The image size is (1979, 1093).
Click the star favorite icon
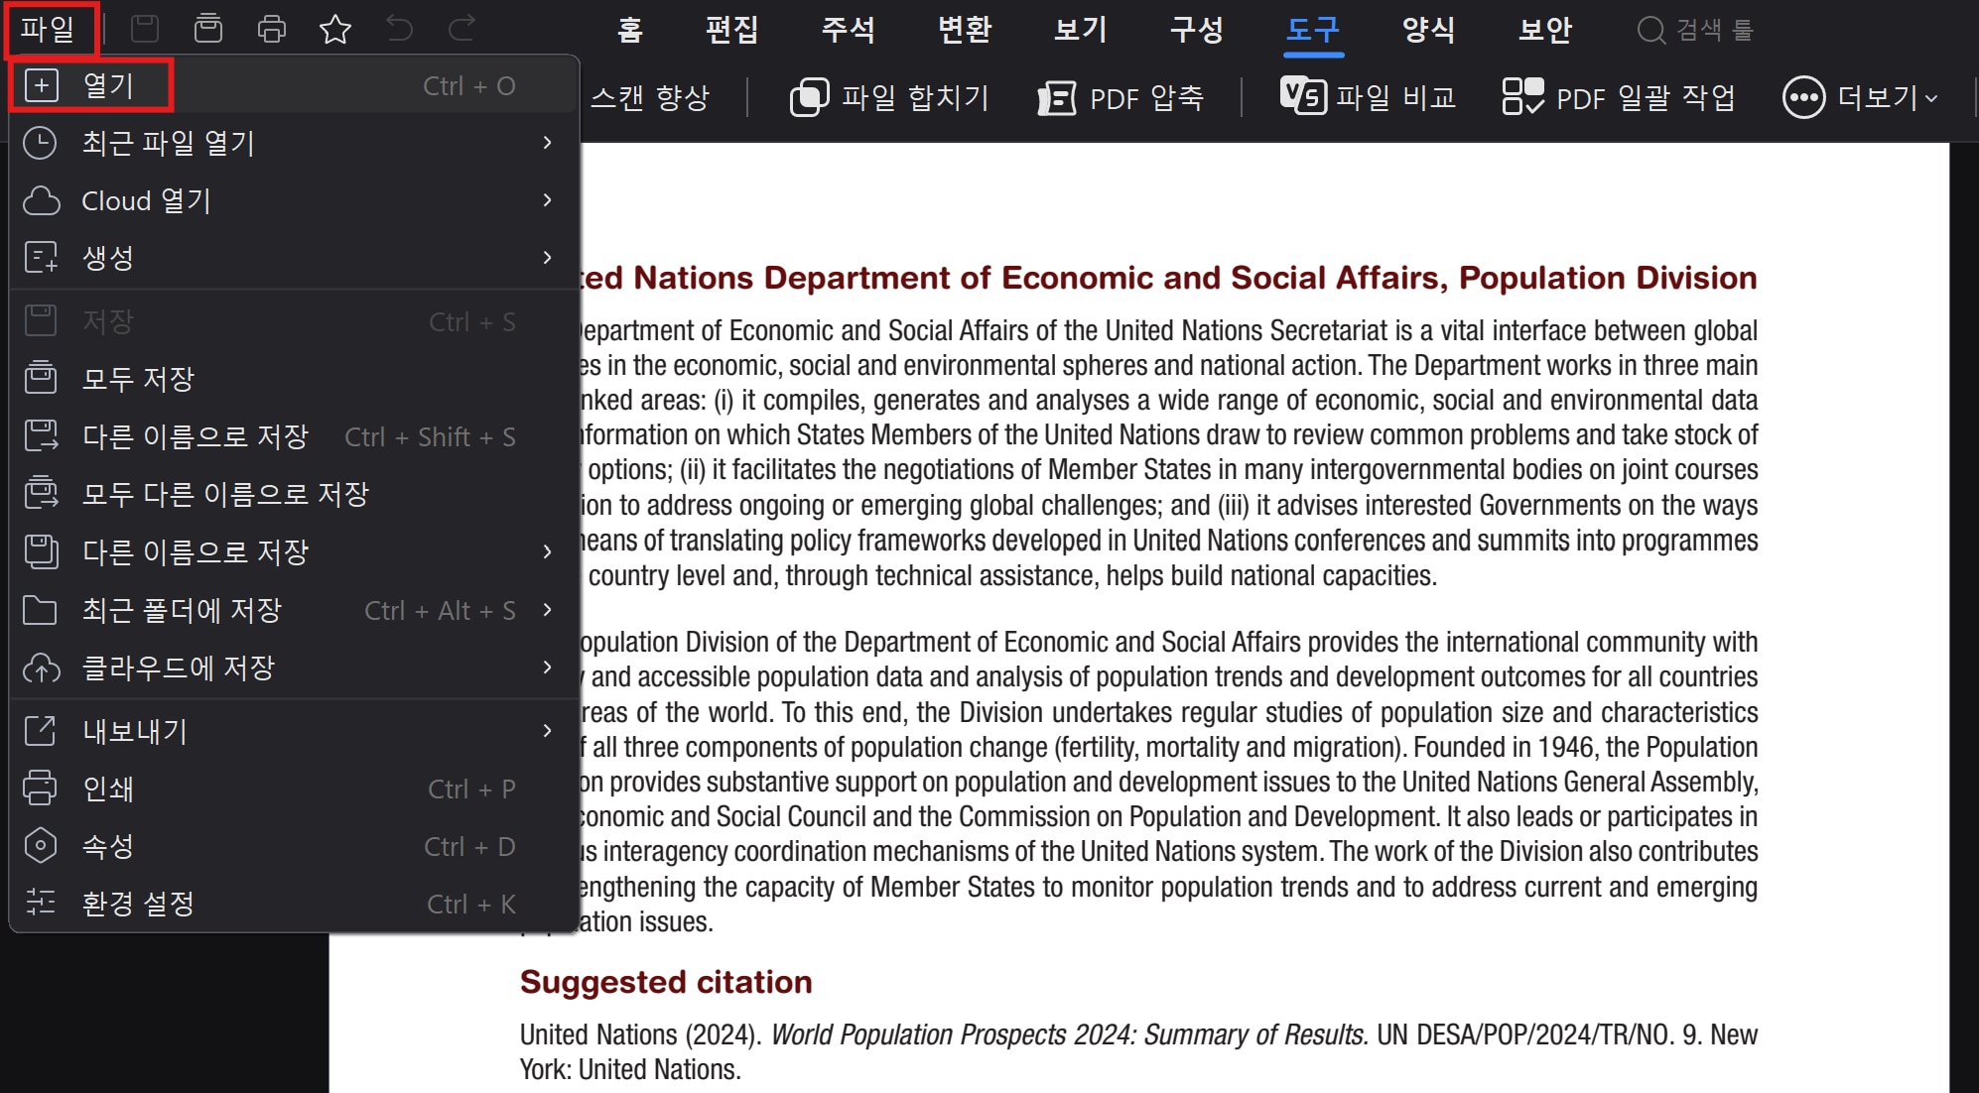[x=335, y=29]
